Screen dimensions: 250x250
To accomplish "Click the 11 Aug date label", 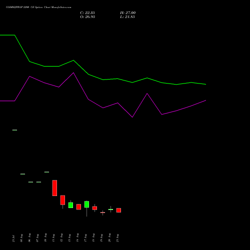I will click(53, 238).
